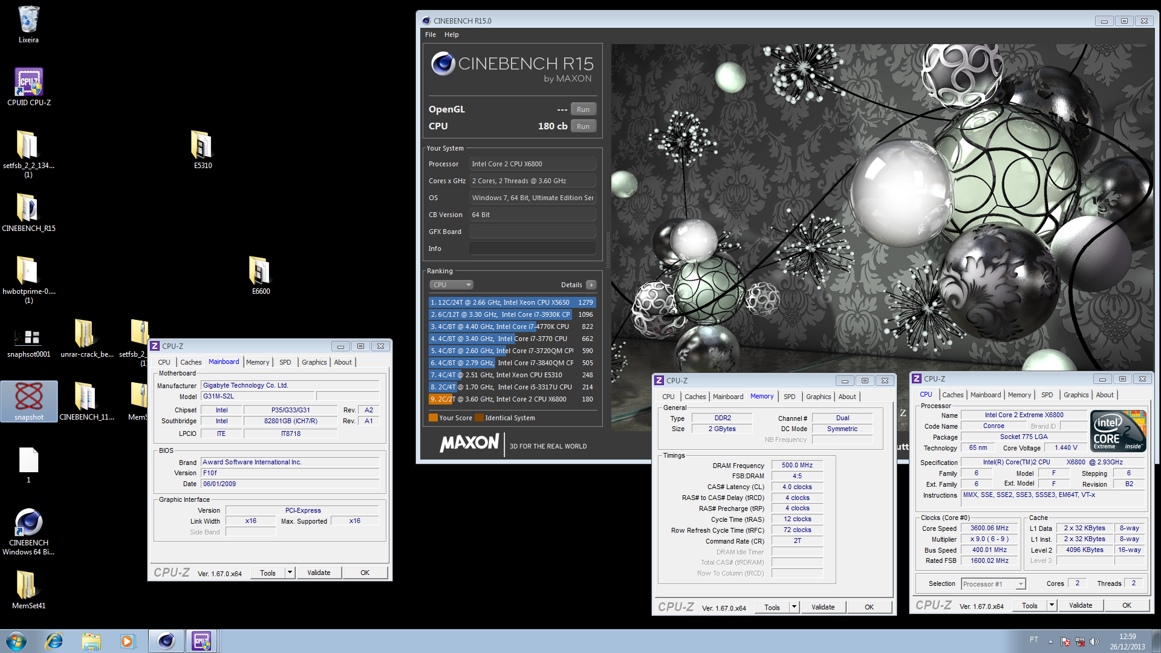This screenshot has width=1161, height=653.
Task: Expand ranking Details arrow button
Action: click(591, 285)
